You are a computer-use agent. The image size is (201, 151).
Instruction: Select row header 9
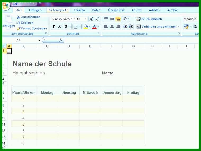[3, 112]
